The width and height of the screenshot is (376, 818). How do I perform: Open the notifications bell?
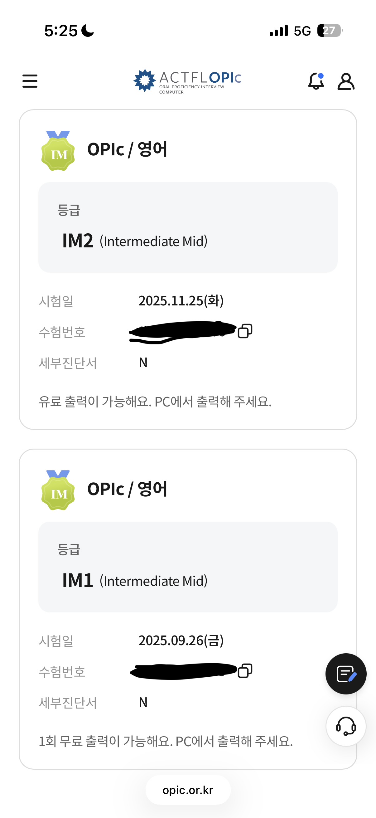coord(316,81)
